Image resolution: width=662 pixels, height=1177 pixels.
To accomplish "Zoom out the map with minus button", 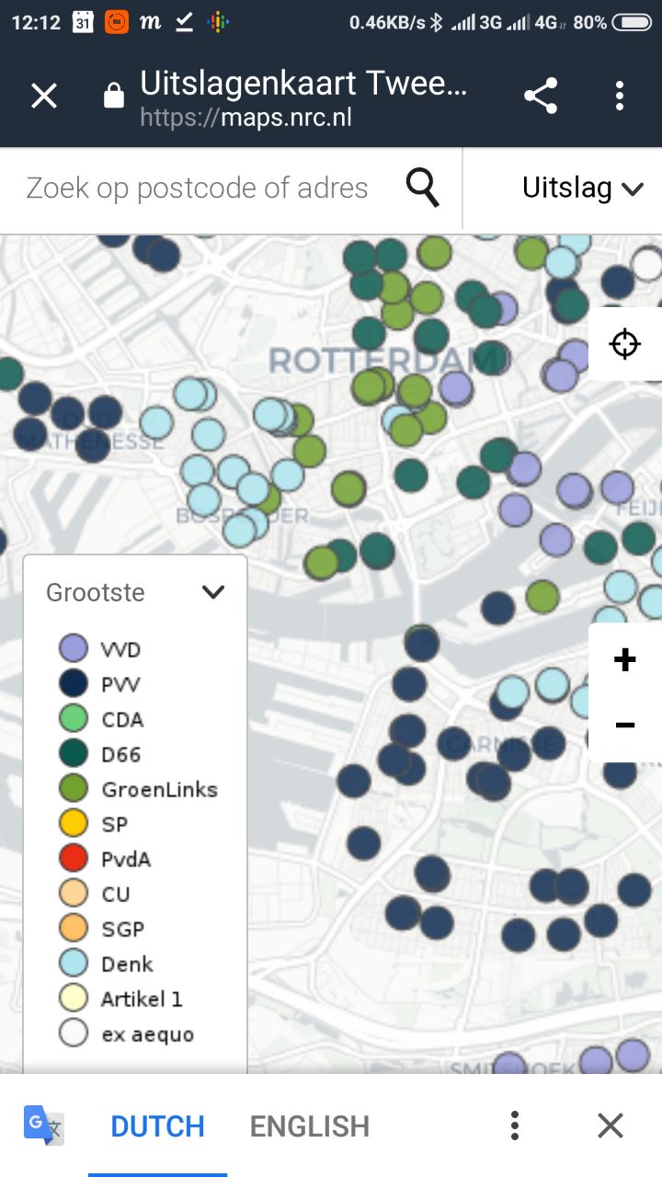I will click(x=625, y=726).
